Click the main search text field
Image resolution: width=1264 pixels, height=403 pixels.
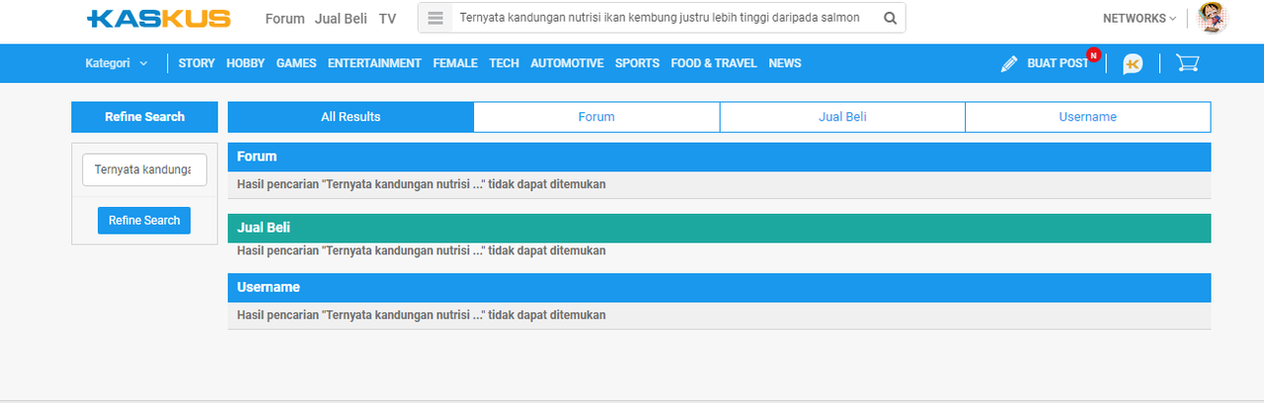pyautogui.click(x=660, y=18)
